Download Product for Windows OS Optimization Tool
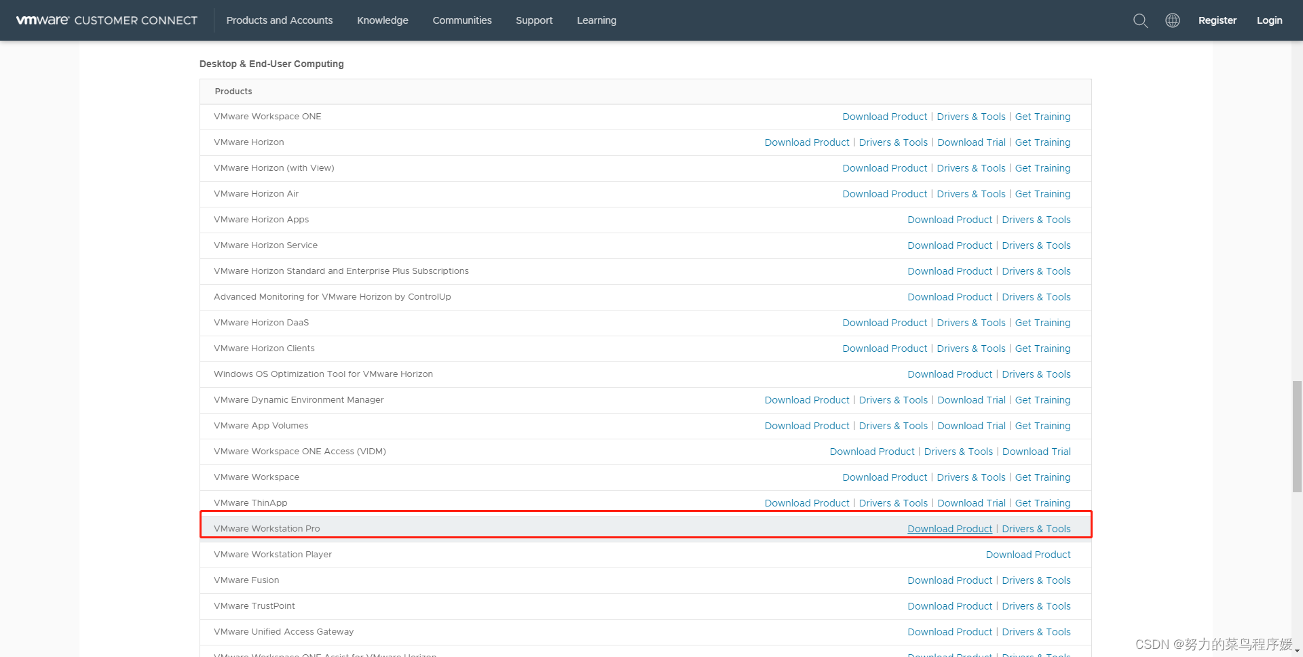 pyautogui.click(x=949, y=374)
